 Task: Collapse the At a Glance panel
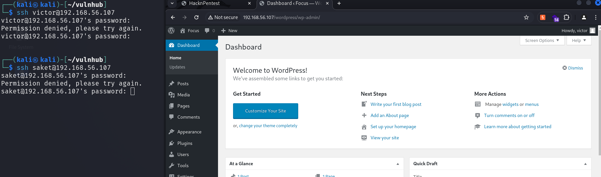click(x=398, y=164)
